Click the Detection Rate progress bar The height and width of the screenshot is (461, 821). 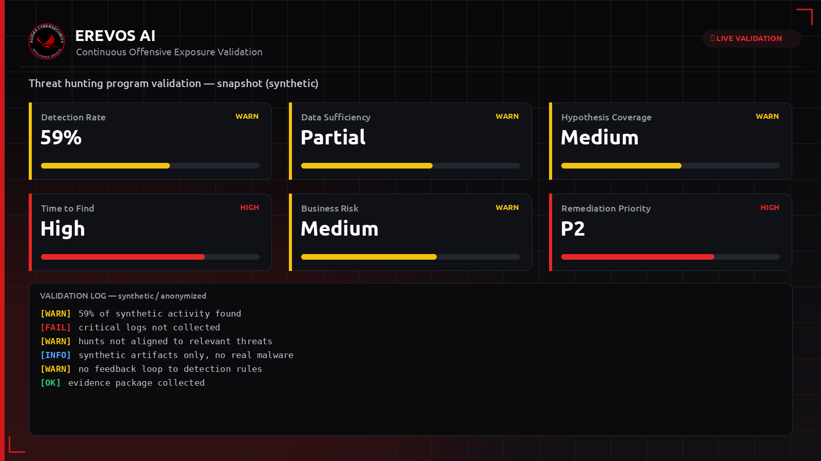(x=150, y=165)
